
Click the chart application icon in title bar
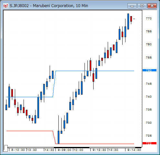click(x=5, y=6)
